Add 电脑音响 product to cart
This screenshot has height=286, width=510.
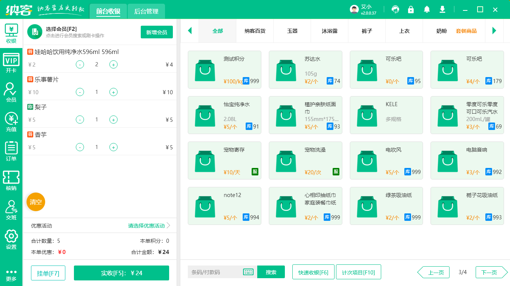[467, 161]
